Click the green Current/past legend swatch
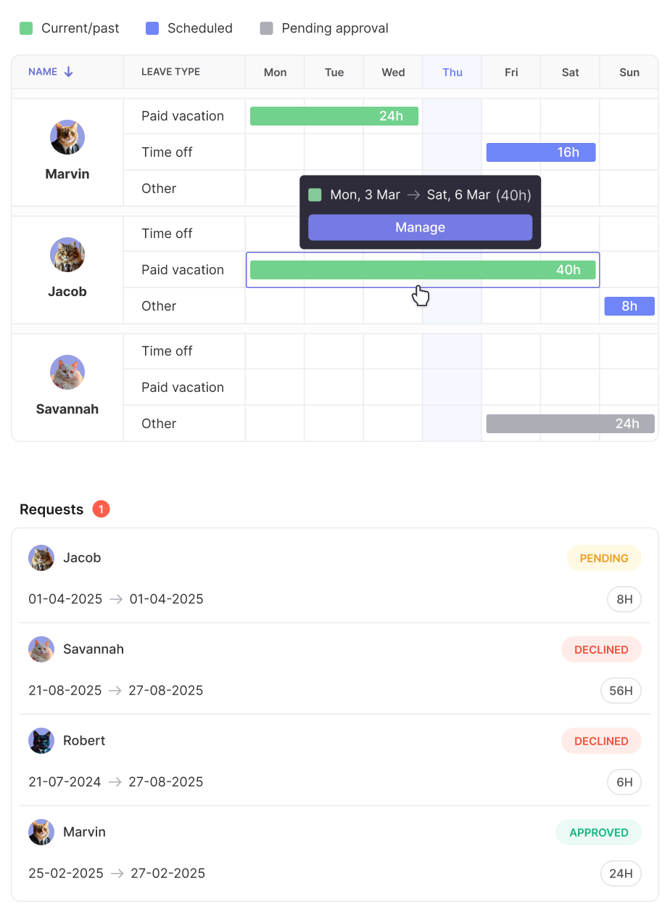Image resolution: width=670 pixels, height=923 pixels. click(x=26, y=28)
